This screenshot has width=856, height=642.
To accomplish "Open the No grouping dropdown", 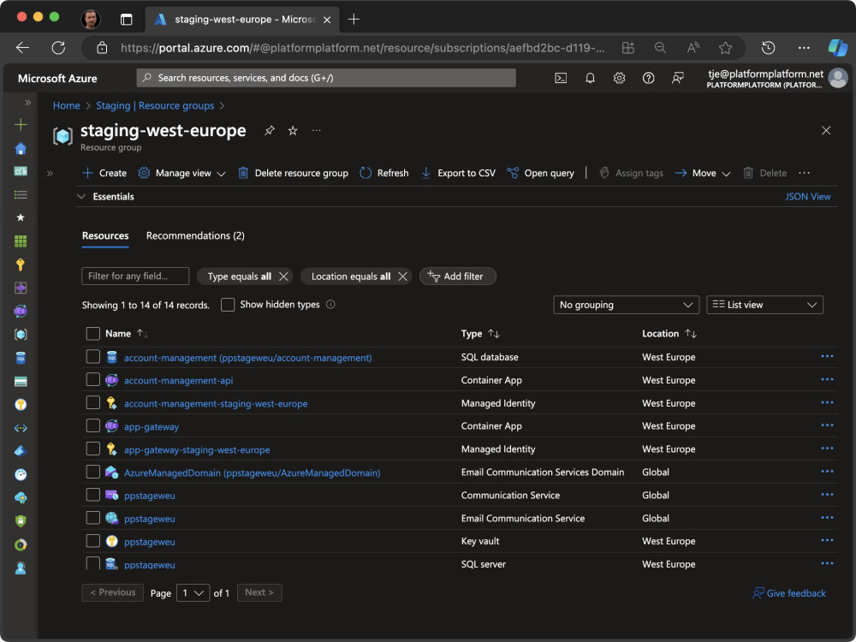I will 627,305.
